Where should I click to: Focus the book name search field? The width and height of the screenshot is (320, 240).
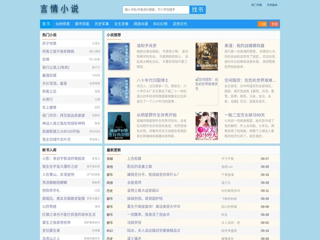(156, 10)
